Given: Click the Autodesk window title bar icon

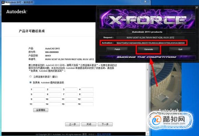Looking at the screenshot, I should click(x=3, y=2).
